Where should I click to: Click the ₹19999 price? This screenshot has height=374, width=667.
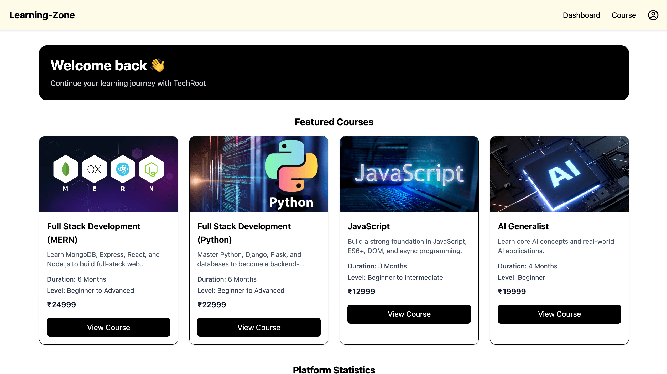[x=512, y=292]
